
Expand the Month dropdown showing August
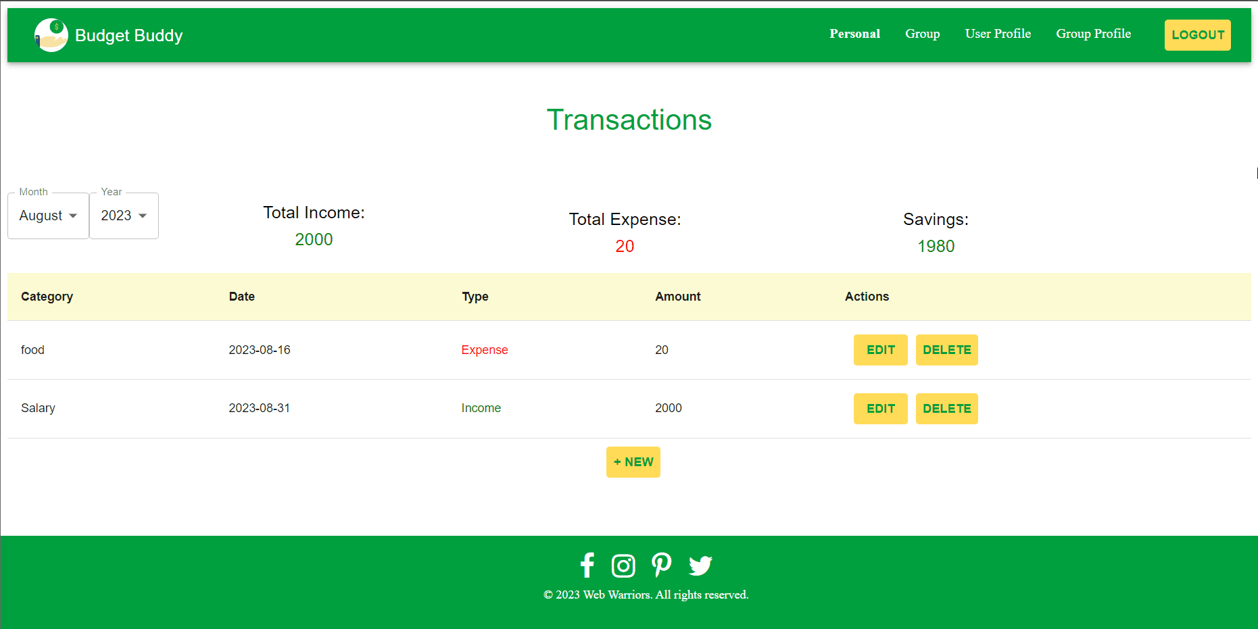pyautogui.click(x=48, y=216)
